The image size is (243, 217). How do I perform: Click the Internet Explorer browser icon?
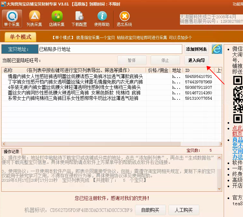tap(217, 49)
